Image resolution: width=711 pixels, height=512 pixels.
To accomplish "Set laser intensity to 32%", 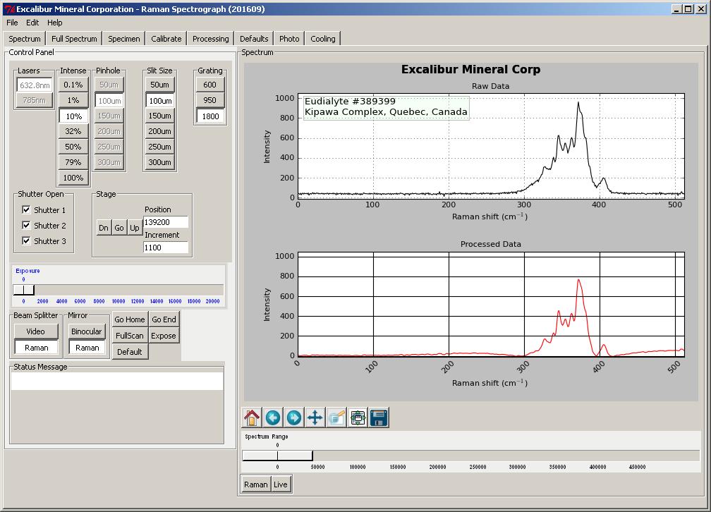I will click(73, 131).
